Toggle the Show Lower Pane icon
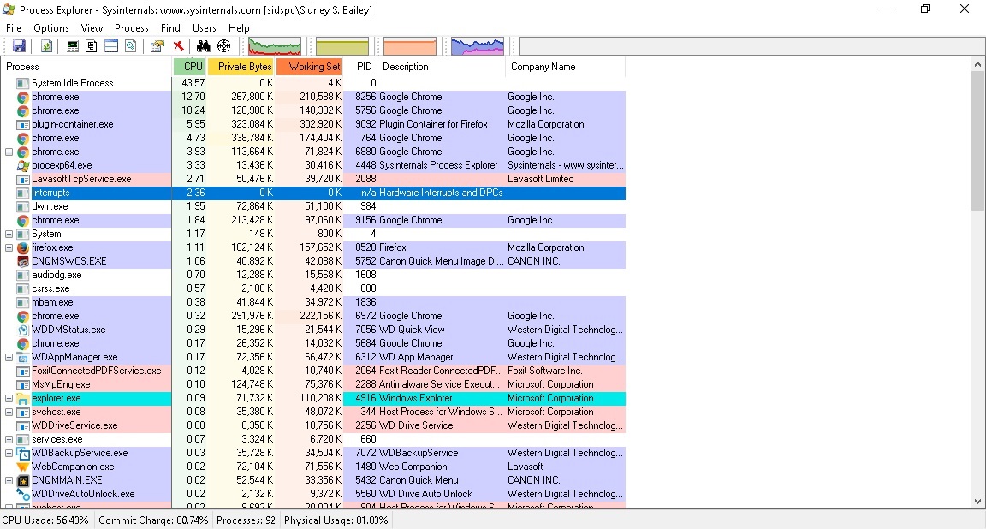The width and height of the screenshot is (986, 529). (111, 46)
